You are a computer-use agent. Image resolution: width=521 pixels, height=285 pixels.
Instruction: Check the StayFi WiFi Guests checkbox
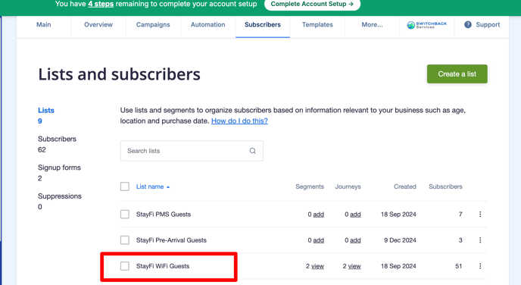tap(125, 266)
